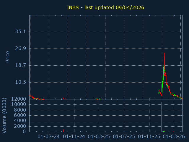Select the 01-07-25 date label

pos(124,136)
